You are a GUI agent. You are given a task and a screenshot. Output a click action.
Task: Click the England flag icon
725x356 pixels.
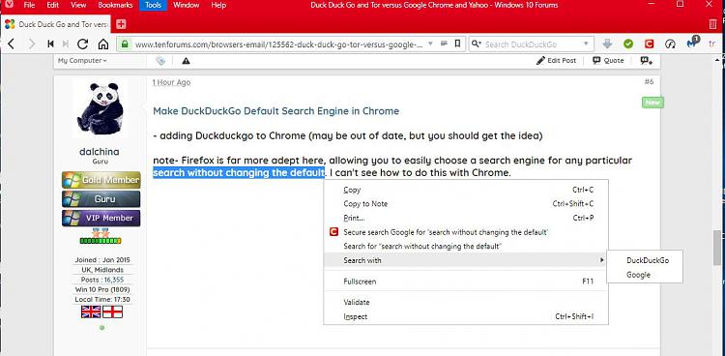pos(113,311)
